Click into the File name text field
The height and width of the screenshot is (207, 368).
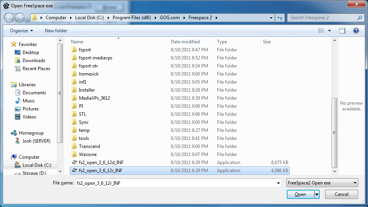click(x=176, y=183)
